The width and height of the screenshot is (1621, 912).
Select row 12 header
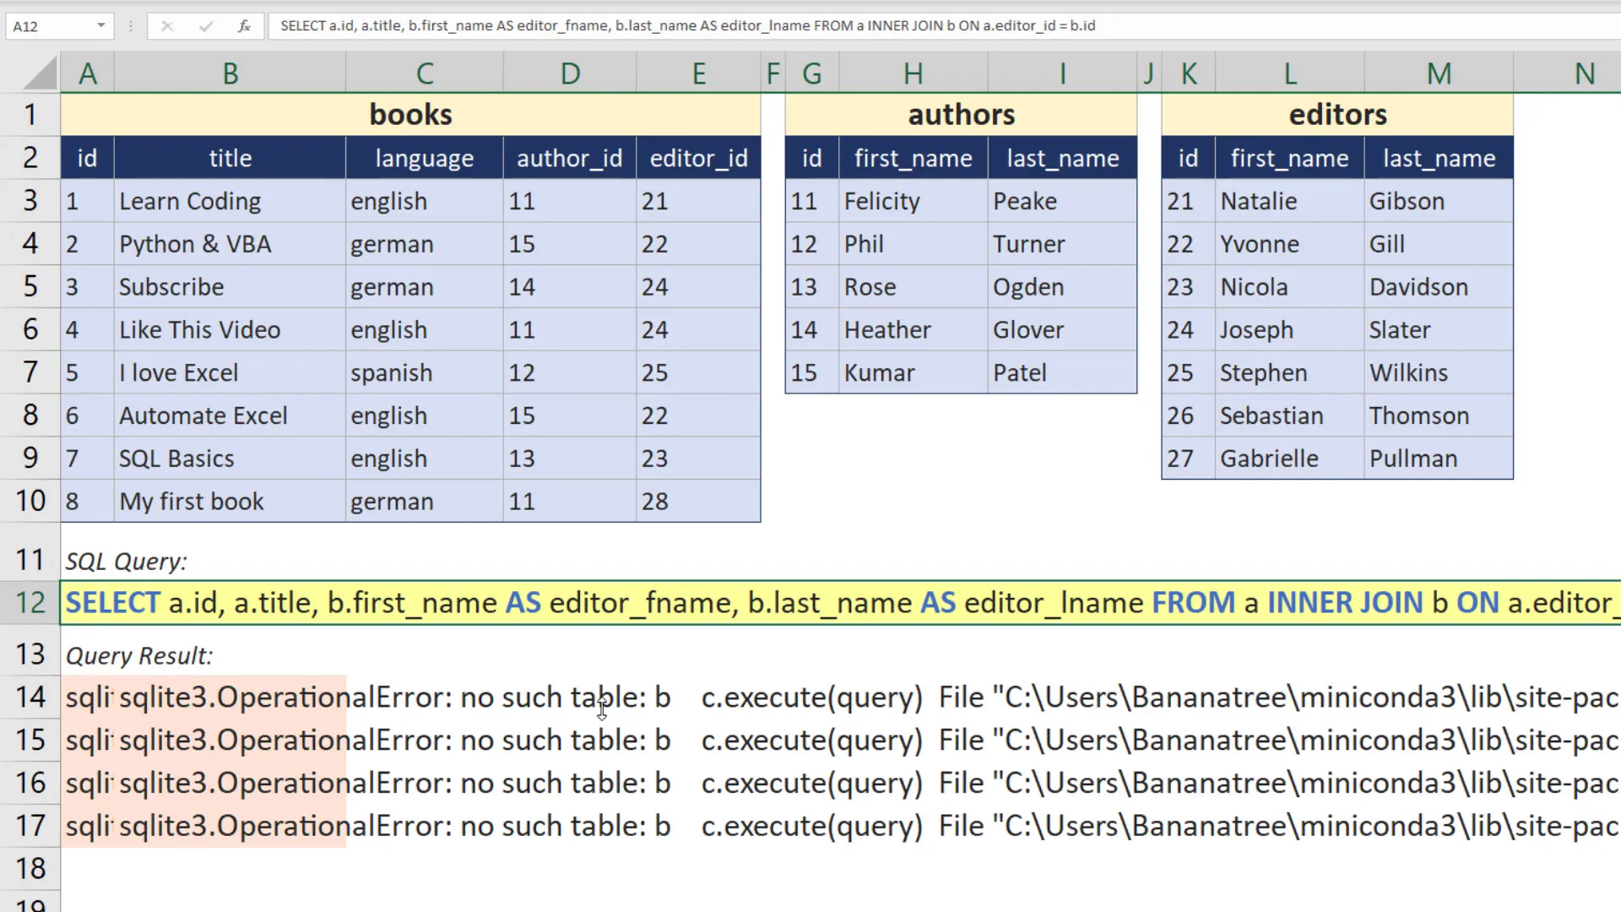[30, 603]
